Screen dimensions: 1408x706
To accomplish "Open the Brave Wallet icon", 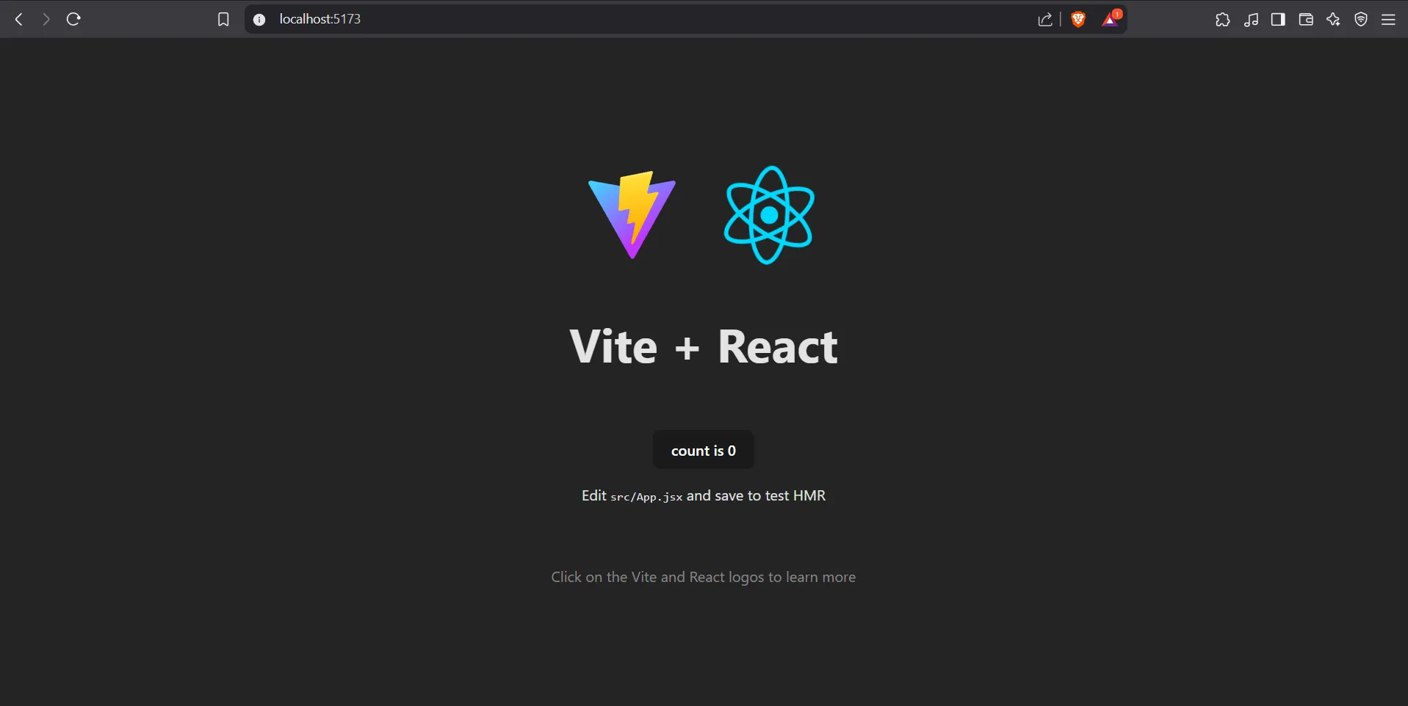I will pos(1306,19).
